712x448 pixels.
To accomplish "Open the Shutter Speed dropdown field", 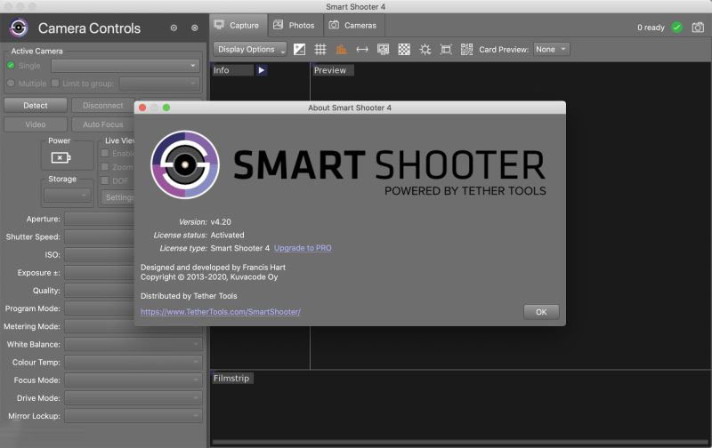I will (99, 236).
